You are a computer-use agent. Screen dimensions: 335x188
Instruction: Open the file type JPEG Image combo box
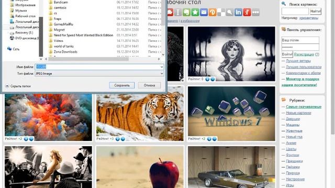(99, 74)
